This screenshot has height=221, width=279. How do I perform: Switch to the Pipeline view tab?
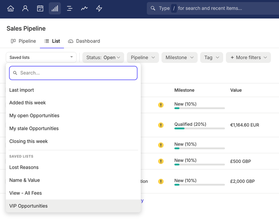click(x=23, y=41)
